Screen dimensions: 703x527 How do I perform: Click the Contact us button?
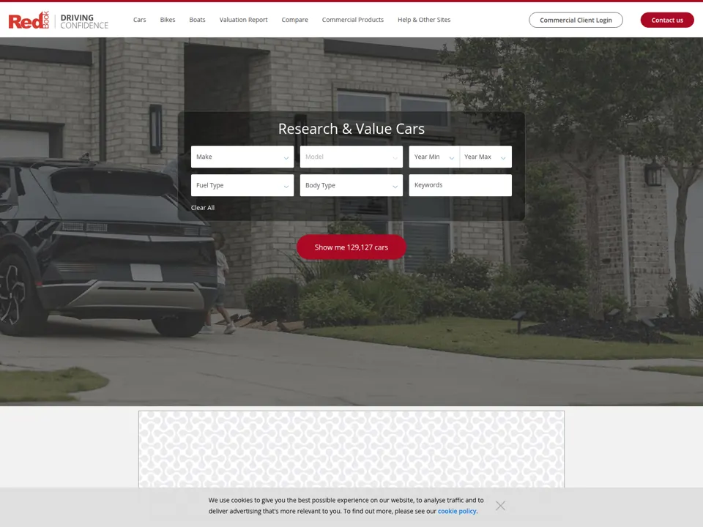click(667, 20)
